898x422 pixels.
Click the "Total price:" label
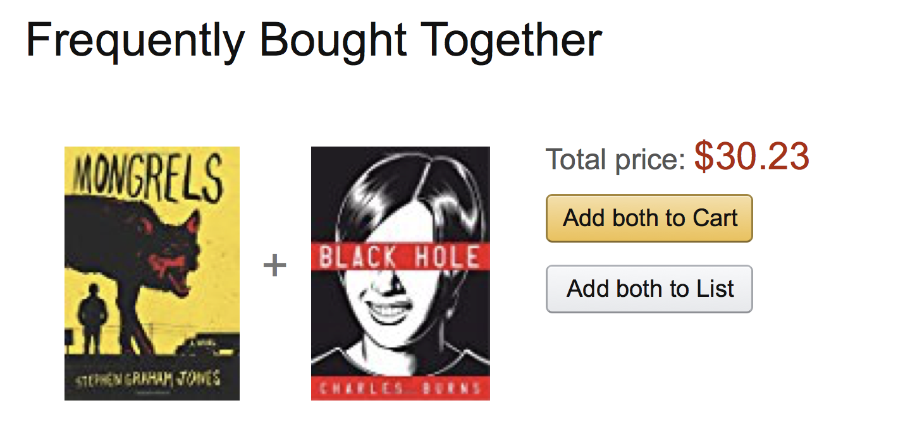pyautogui.click(x=615, y=159)
